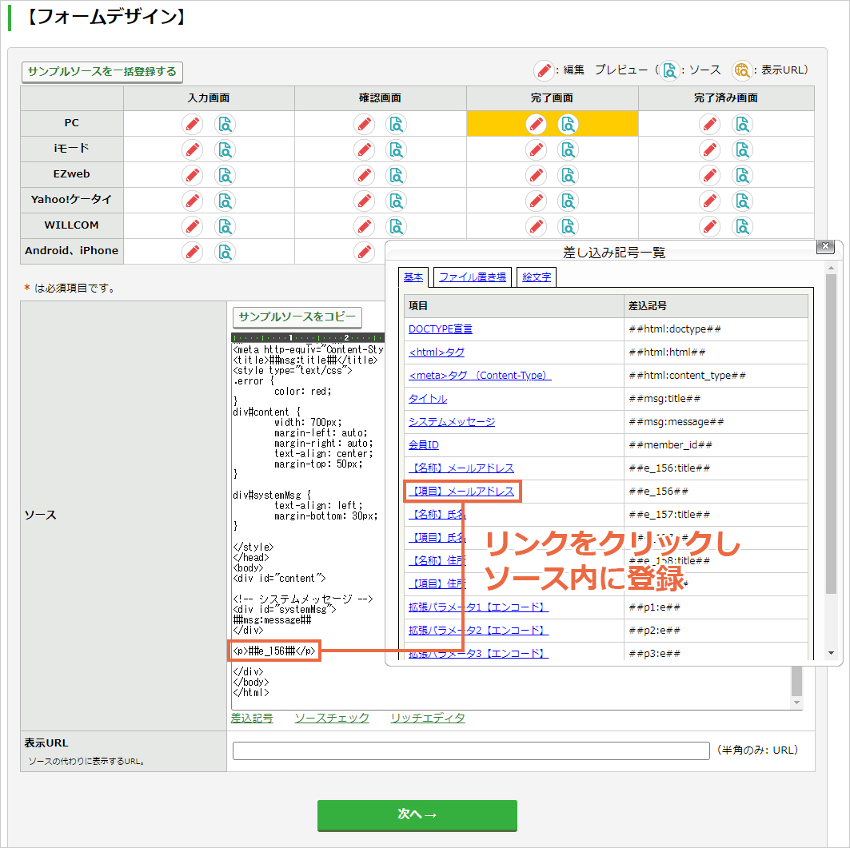Insert タイトル merge code
The width and height of the screenshot is (850, 848).
[x=428, y=399]
